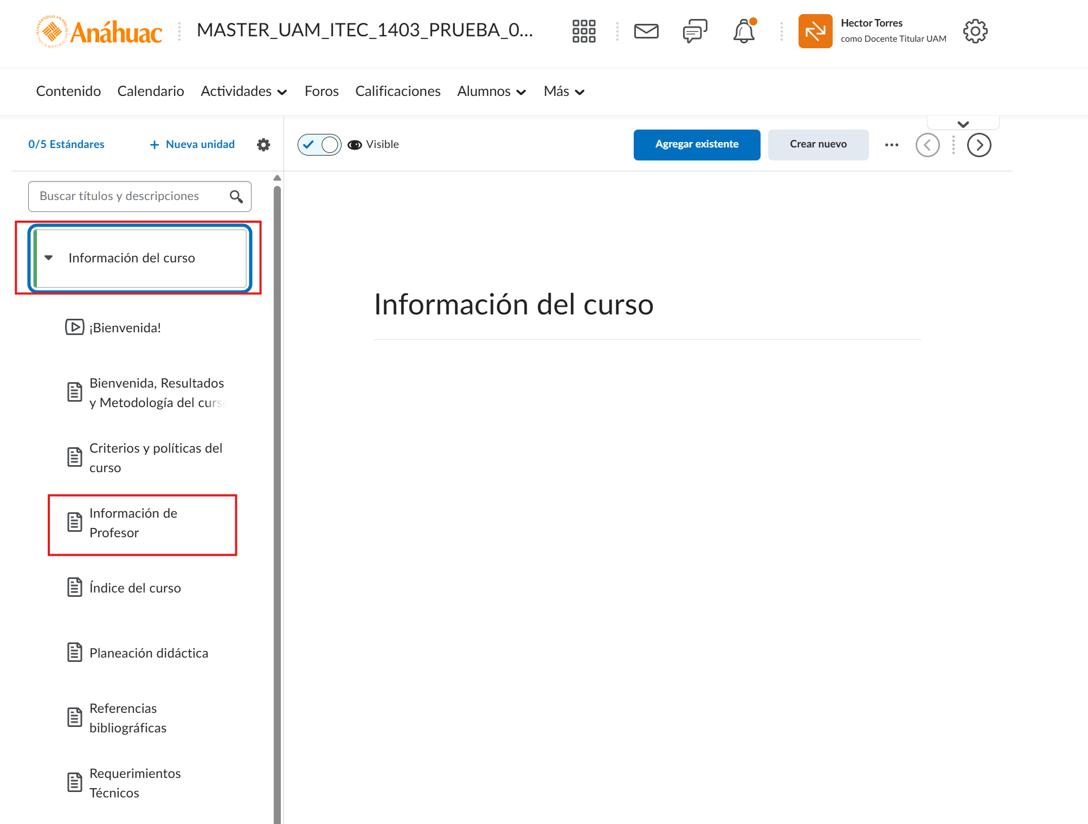Expand the Más dropdown menu
Image resolution: width=1088 pixels, height=824 pixels.
564,92
